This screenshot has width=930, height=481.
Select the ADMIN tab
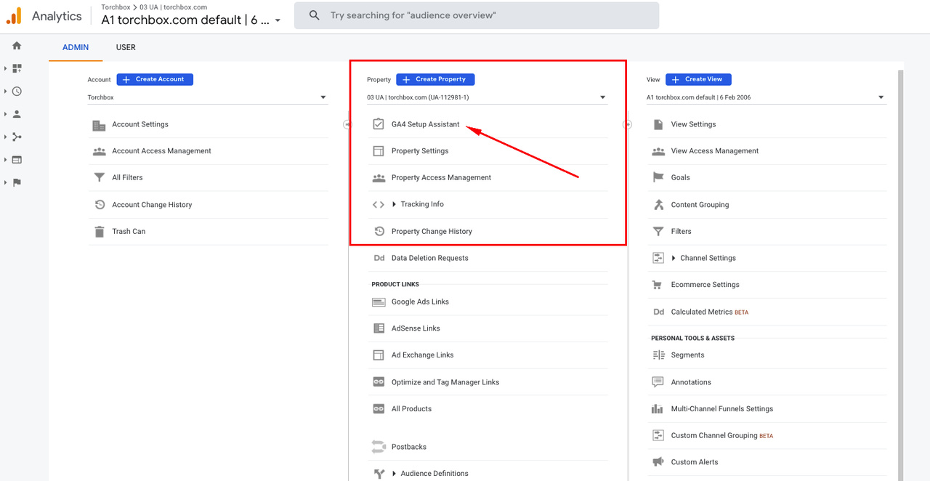click(x=76, y=47)
